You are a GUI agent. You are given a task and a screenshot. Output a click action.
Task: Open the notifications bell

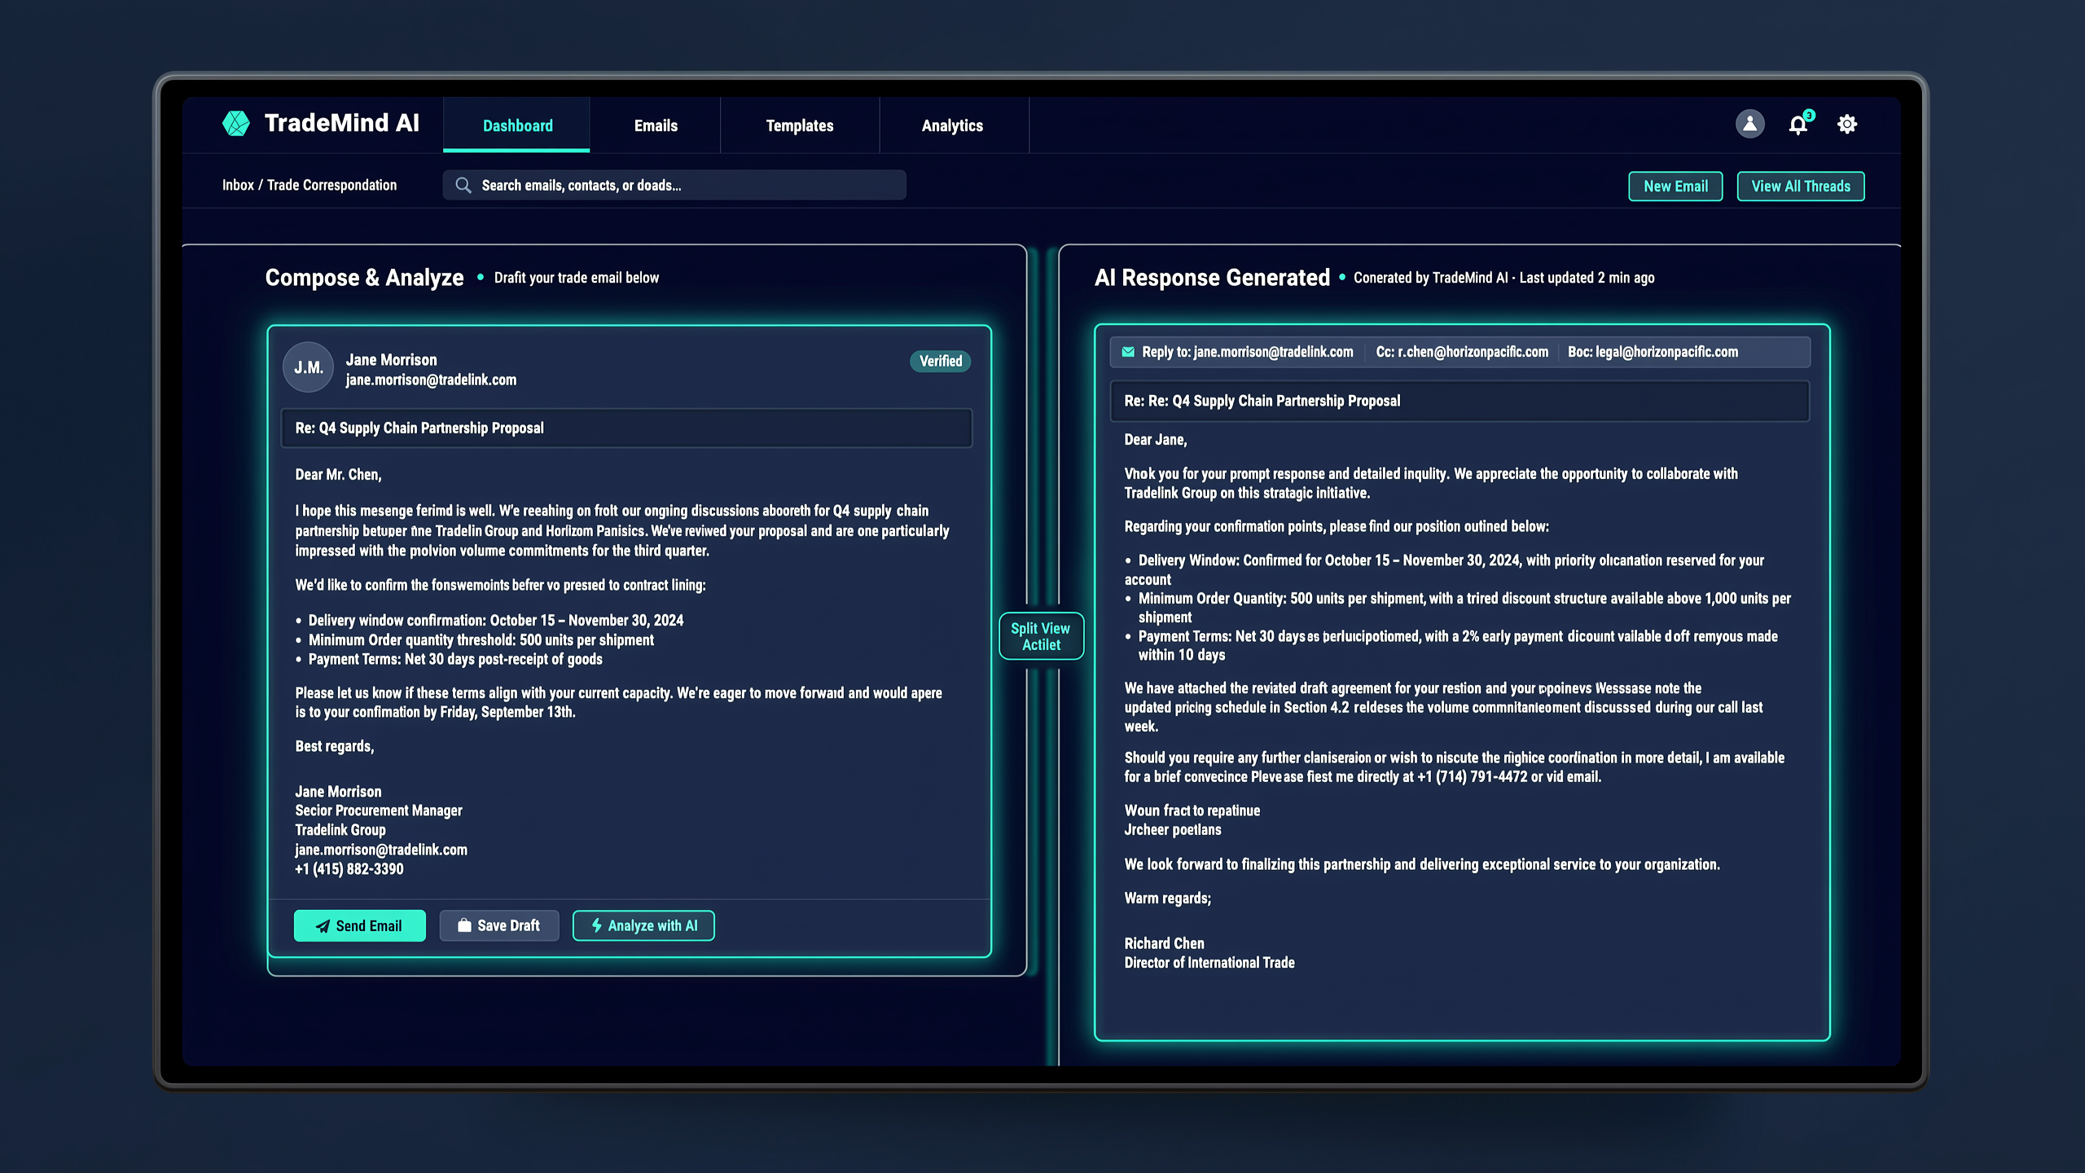tap(1798, 124)
